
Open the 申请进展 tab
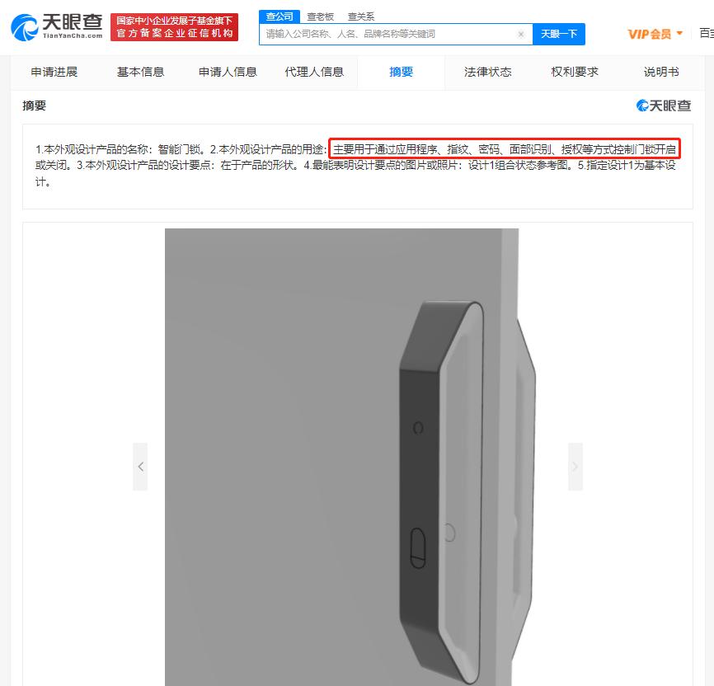[54, 72]
